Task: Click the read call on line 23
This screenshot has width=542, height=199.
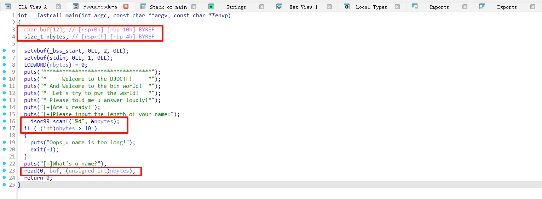Action: click(30, 171)
